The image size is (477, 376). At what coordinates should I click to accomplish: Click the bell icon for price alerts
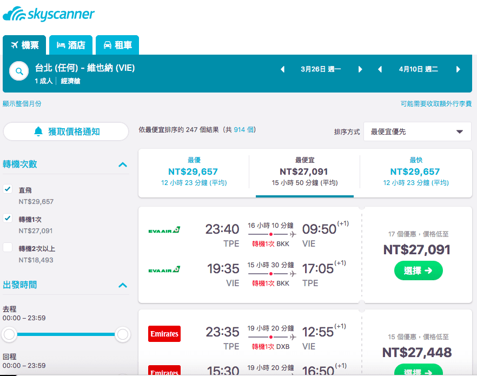tap(38, 131)
